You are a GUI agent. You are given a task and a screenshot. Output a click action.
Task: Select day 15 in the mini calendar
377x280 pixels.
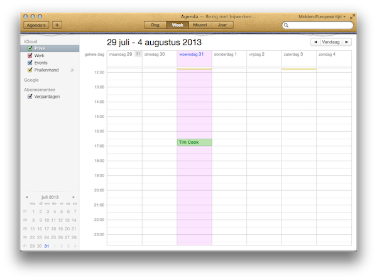point(32,229)
